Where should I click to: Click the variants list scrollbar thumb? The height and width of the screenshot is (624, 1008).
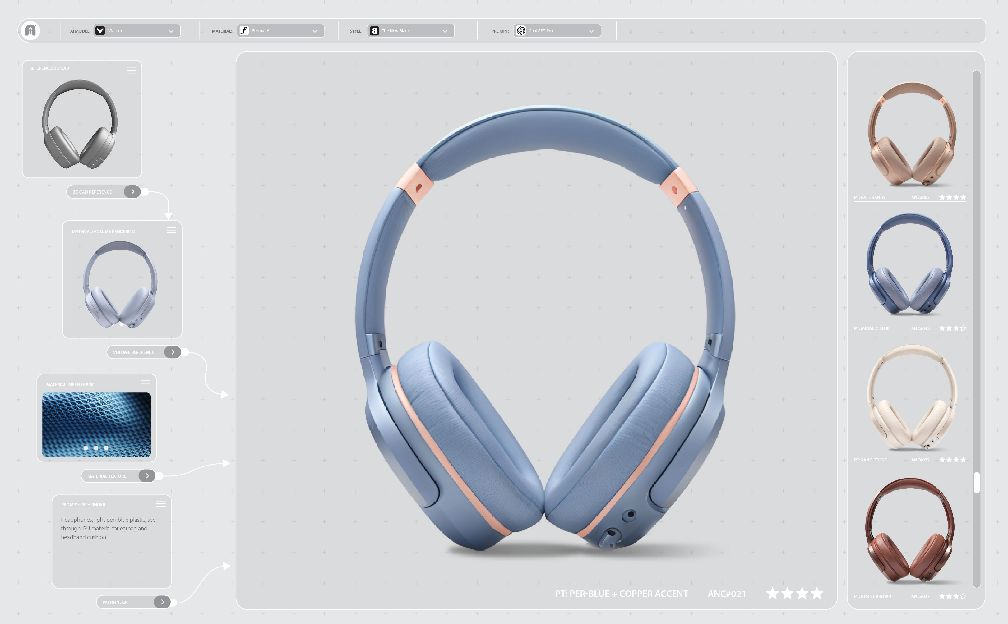(x=976, y=483)
